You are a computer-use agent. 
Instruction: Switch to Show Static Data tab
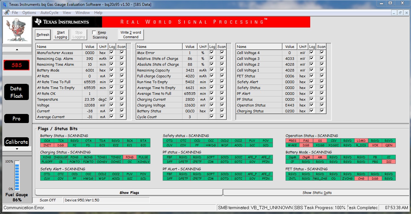317,193
